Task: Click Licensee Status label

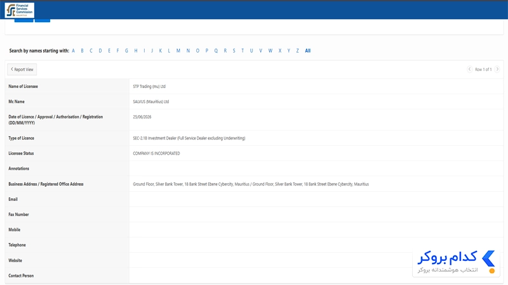Action: click(21, 153)
